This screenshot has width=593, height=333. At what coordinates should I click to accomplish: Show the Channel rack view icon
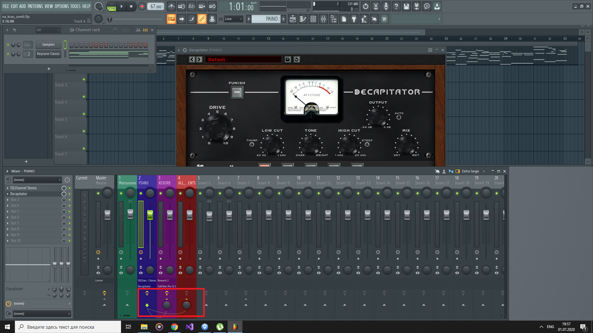tap(313, 19)
